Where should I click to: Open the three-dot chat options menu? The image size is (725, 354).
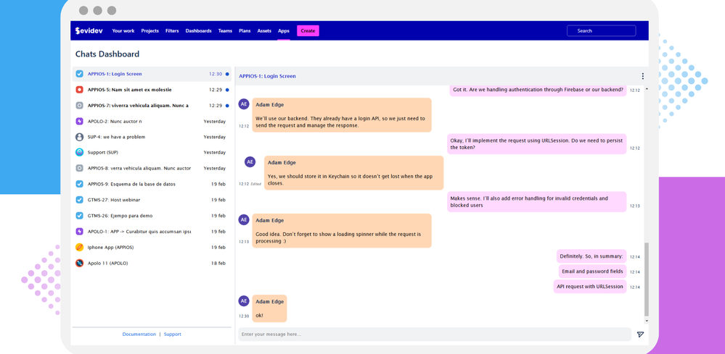(x=642, y=76)
